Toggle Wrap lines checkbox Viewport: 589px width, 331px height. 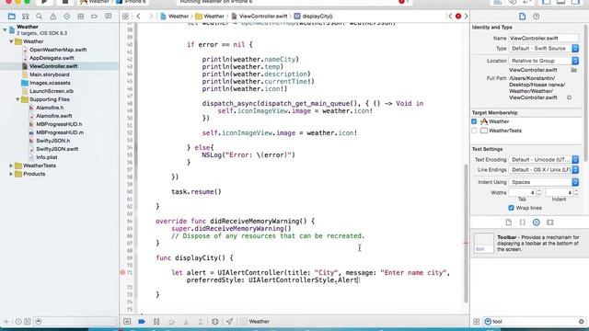click(x=511, y=208)
